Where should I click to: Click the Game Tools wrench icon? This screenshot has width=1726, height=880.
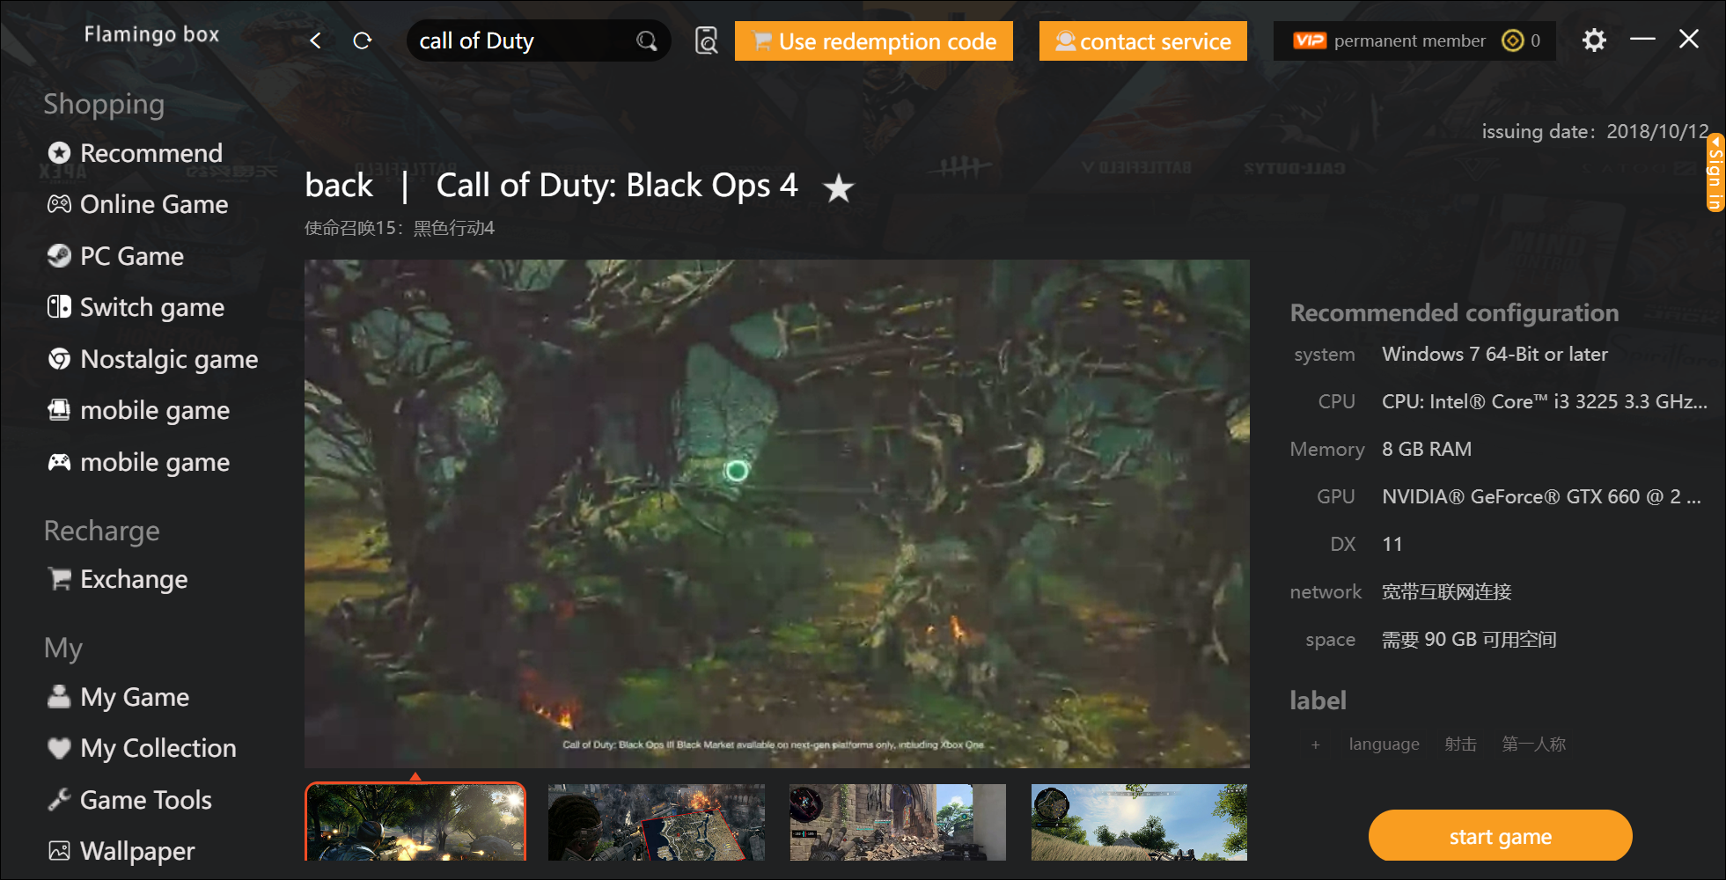coord(59,800)
